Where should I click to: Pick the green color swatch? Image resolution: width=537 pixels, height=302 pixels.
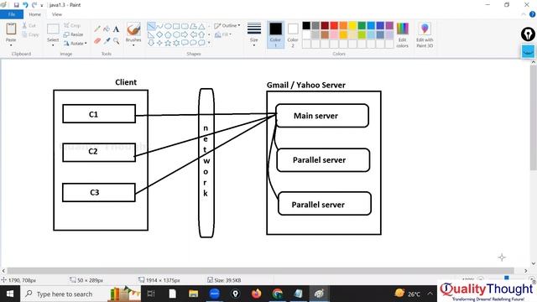362,26
